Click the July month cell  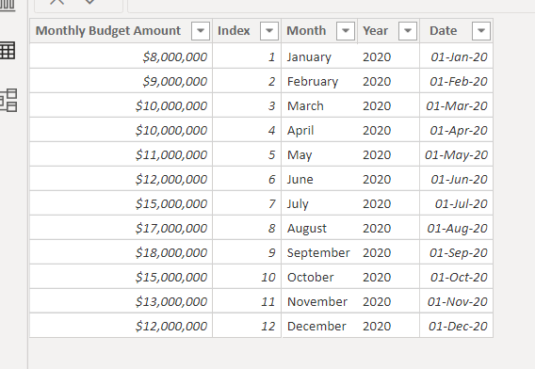tap(319, 203)
